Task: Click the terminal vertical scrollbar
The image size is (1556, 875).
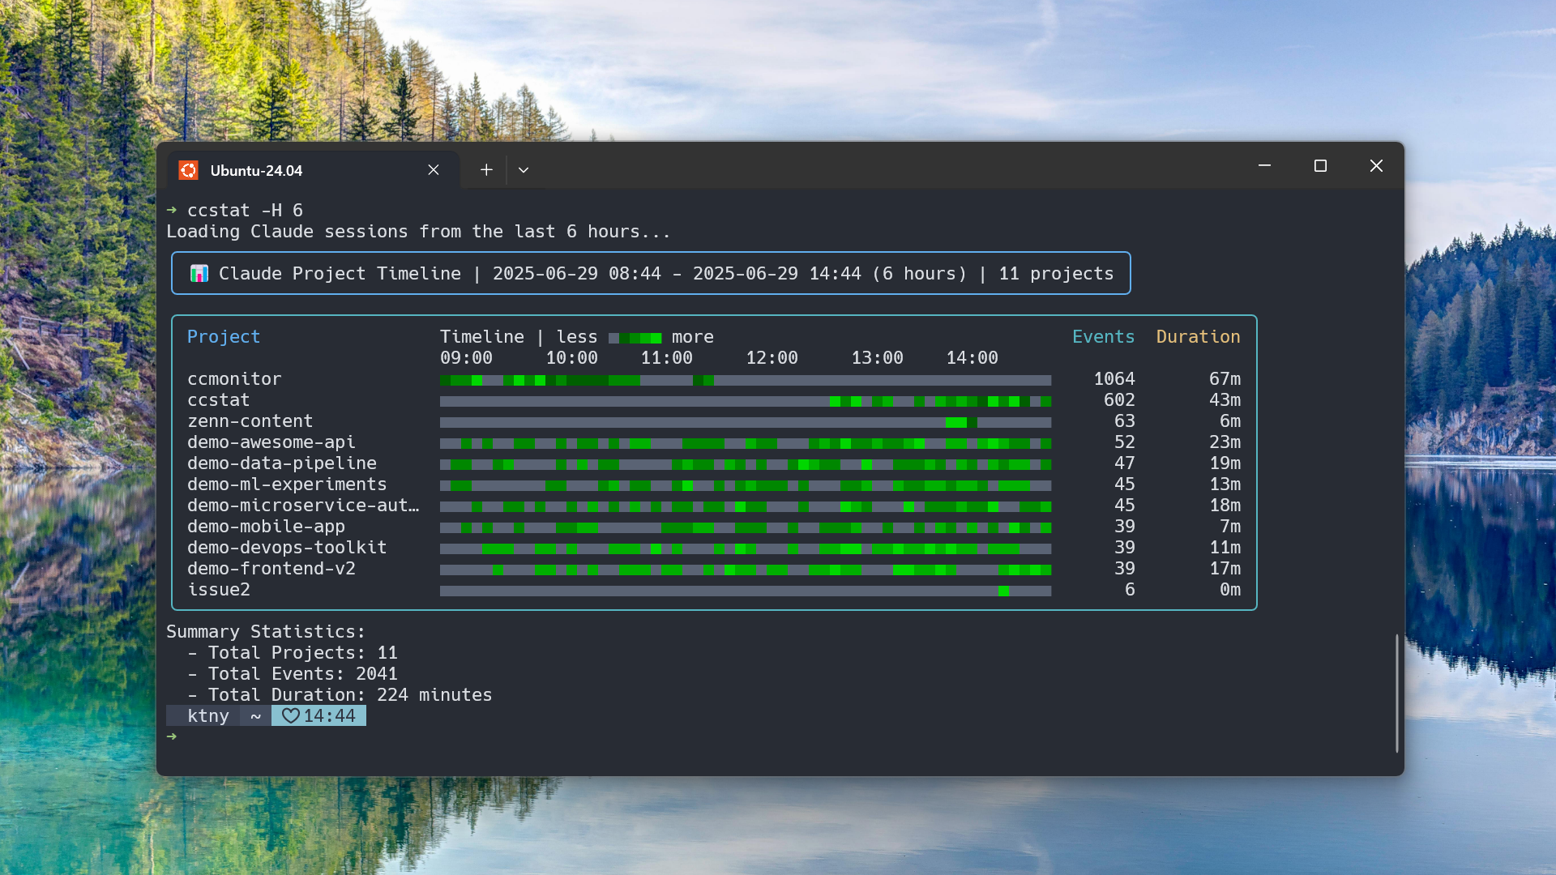Action: pos(1396,693)
